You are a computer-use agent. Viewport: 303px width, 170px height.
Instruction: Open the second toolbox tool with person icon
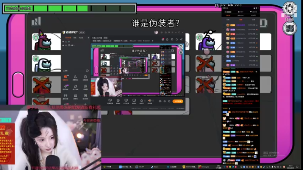pos(75,78)
